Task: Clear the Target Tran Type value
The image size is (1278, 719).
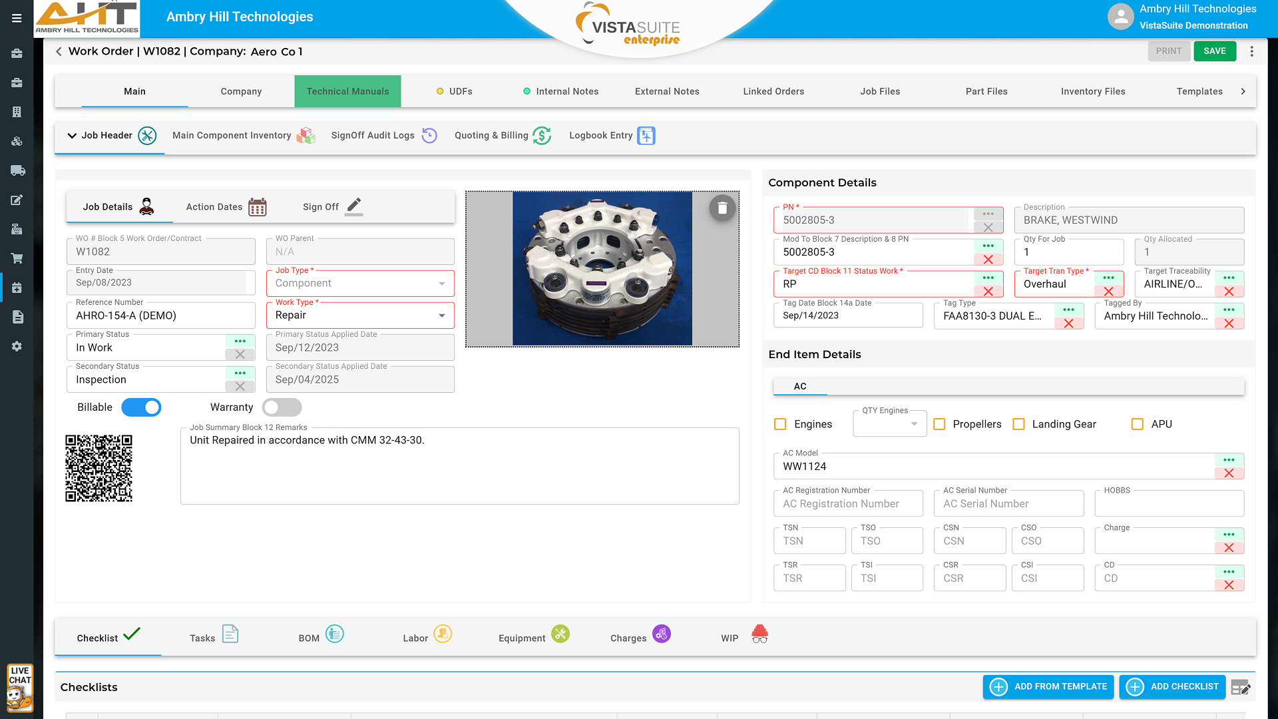Action: [x=1108, y=292]
